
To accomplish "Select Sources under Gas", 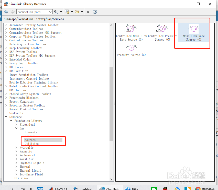I will click(30, 140).
